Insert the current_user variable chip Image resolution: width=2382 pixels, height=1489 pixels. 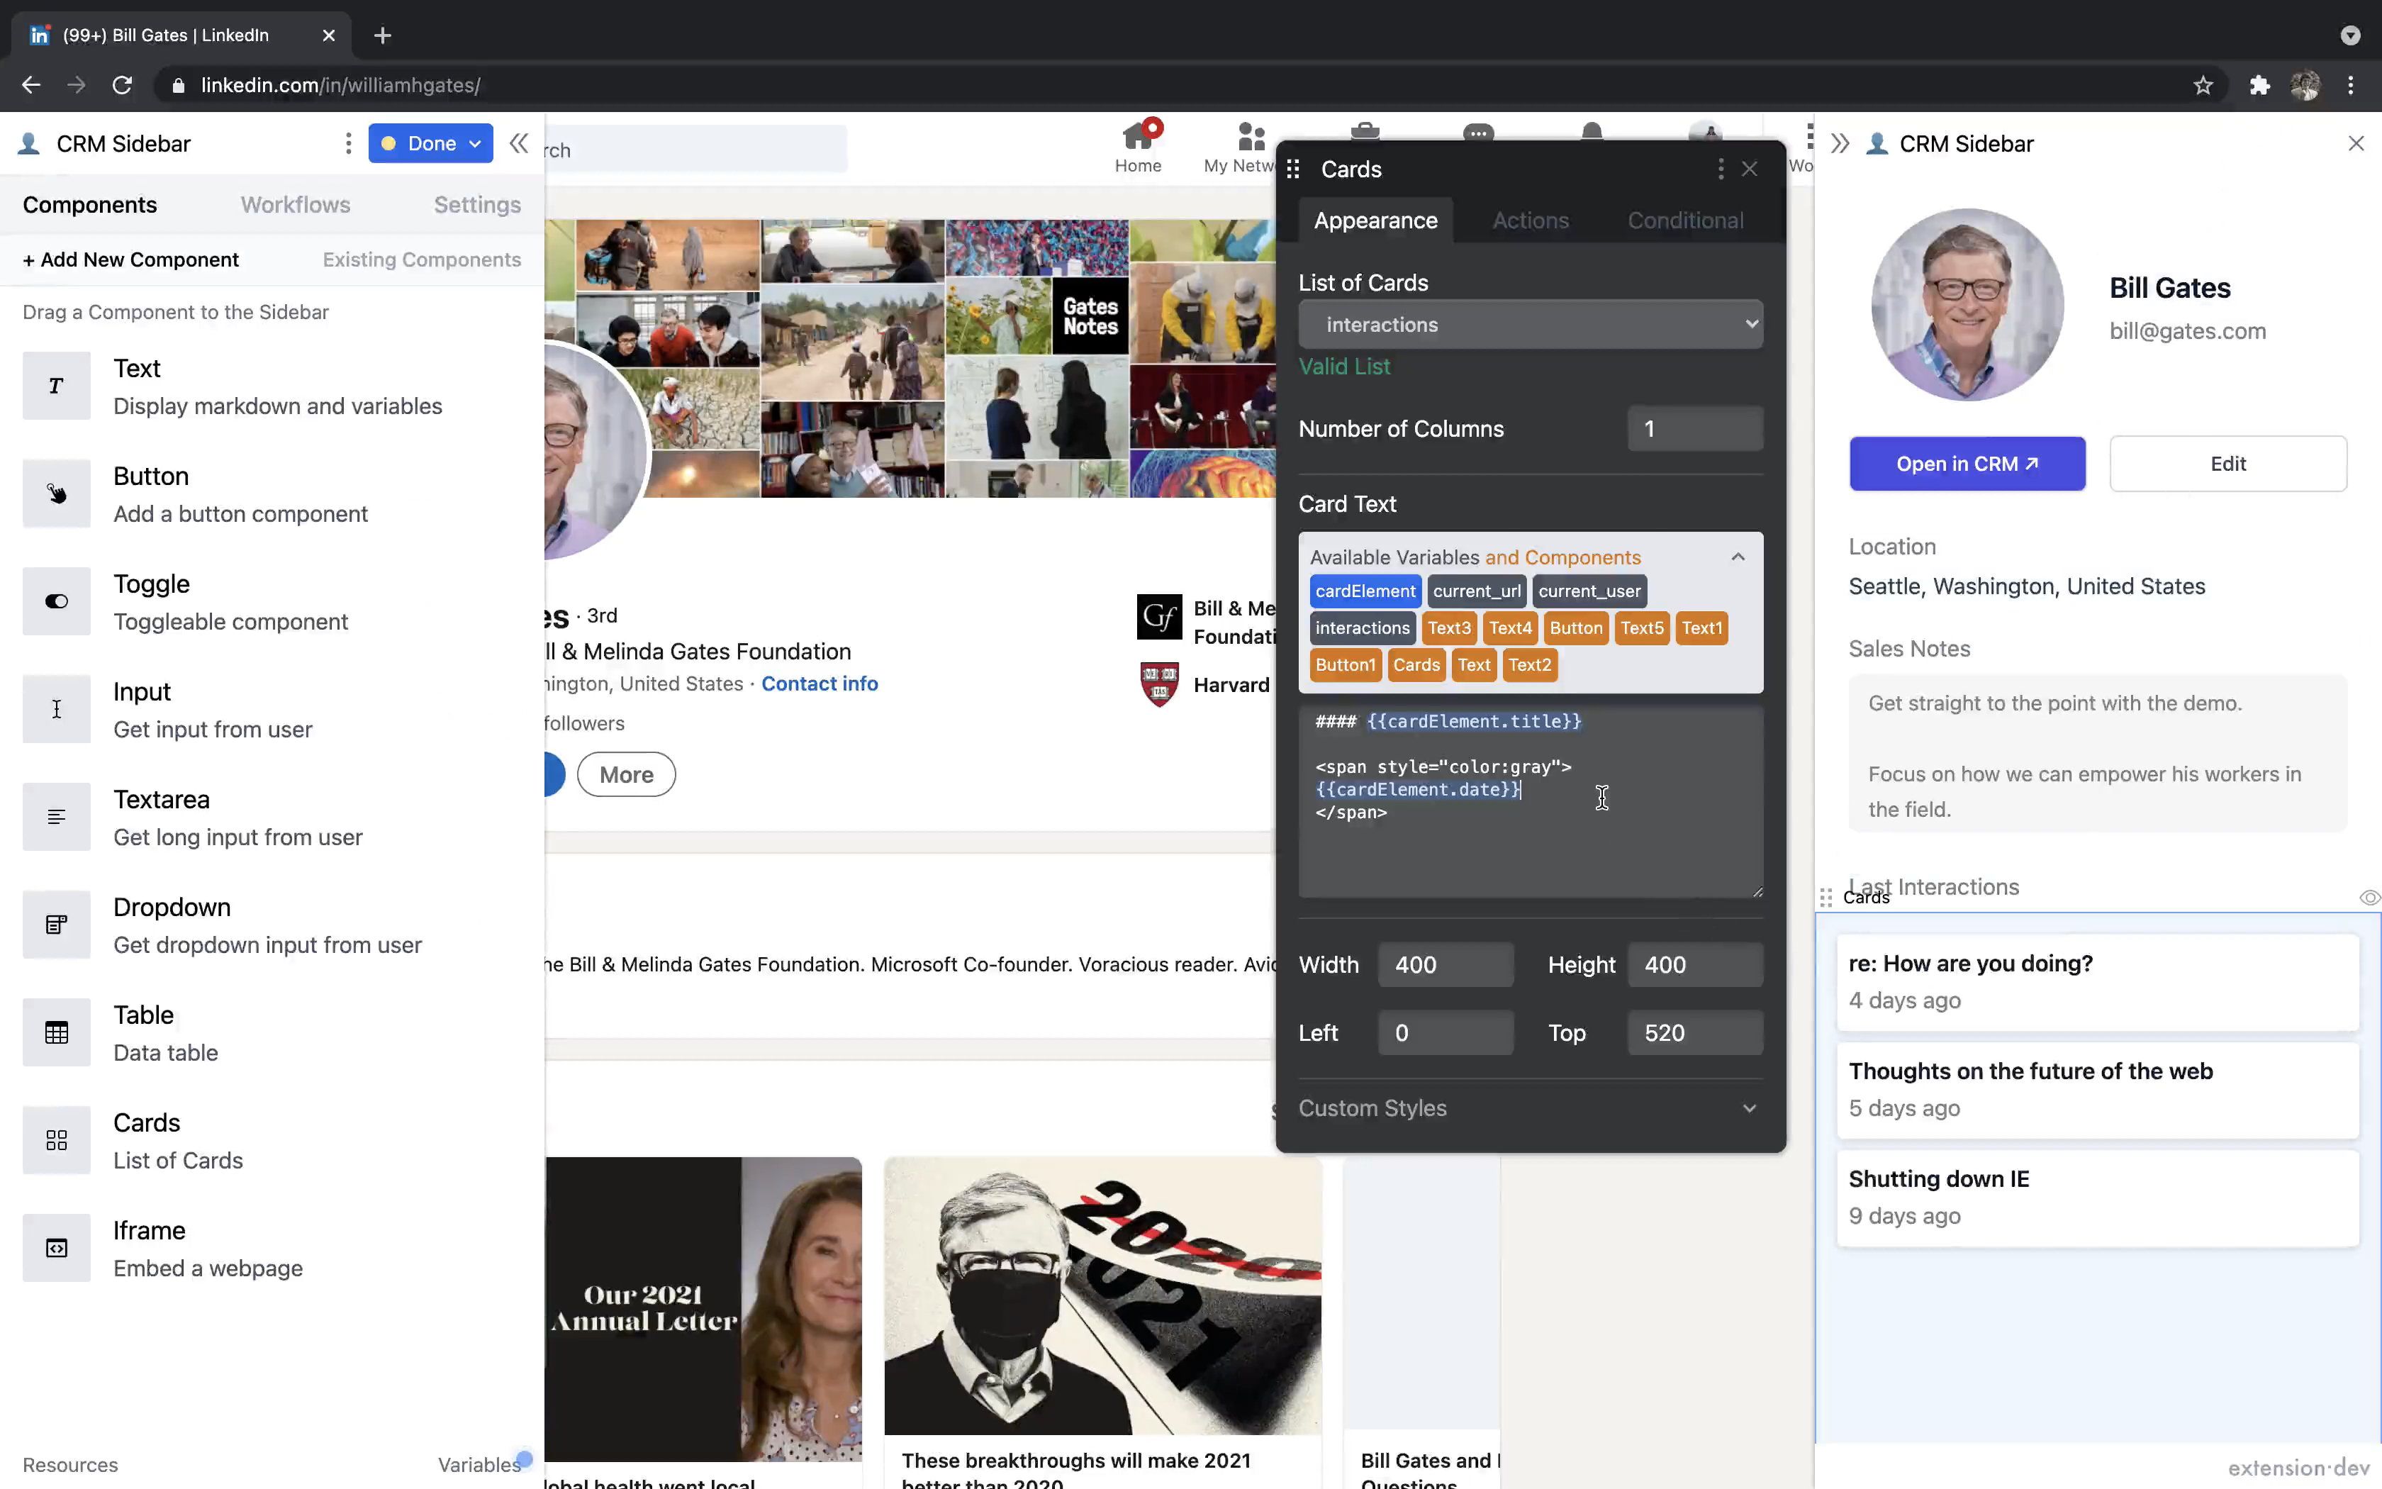pyautogui.click(x=1589, y=591)
